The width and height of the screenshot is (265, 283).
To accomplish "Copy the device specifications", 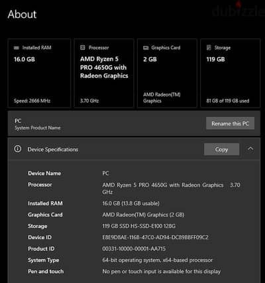I will (221, 149).
